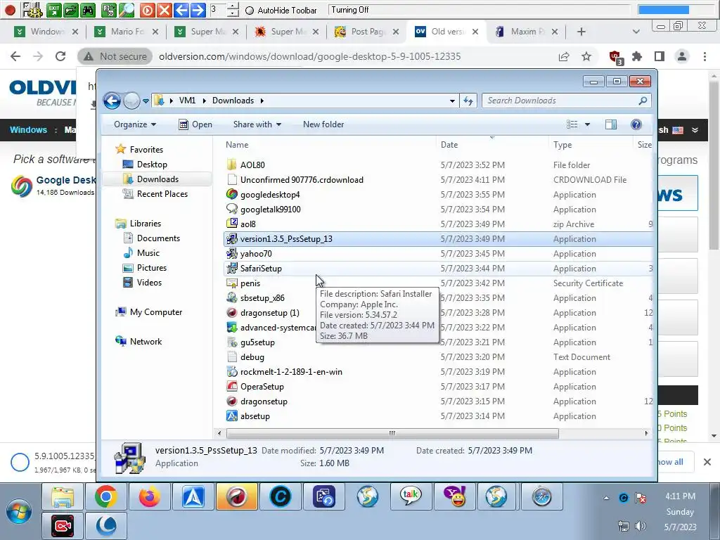Image resolution: width=720 pixels, height=540 pixels.
Task: Select the rockmelt-1-2-189-1-en-win file icon
Action: tap(232, 371)
